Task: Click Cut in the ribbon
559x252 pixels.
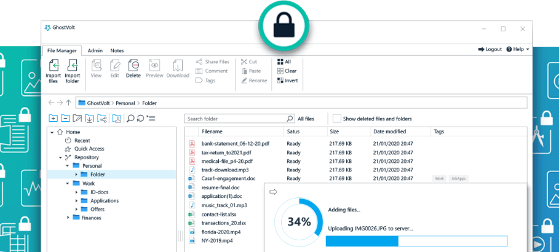Action: tap(249, 61)
